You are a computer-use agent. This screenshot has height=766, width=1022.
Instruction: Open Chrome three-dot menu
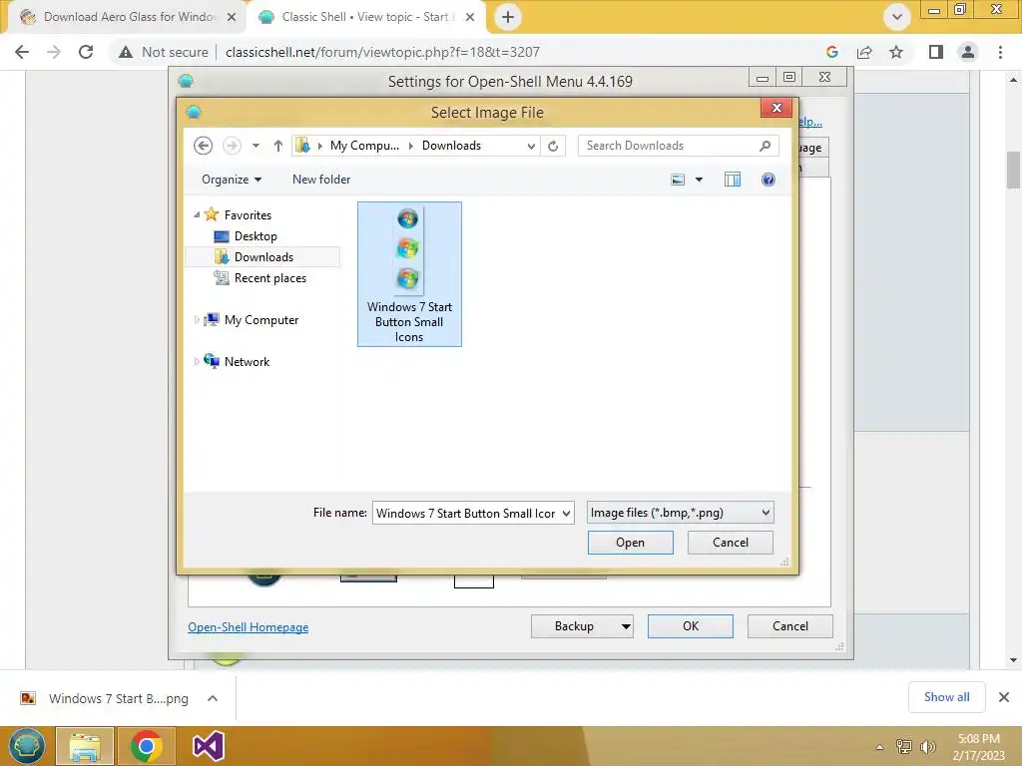coord(1000,52)
